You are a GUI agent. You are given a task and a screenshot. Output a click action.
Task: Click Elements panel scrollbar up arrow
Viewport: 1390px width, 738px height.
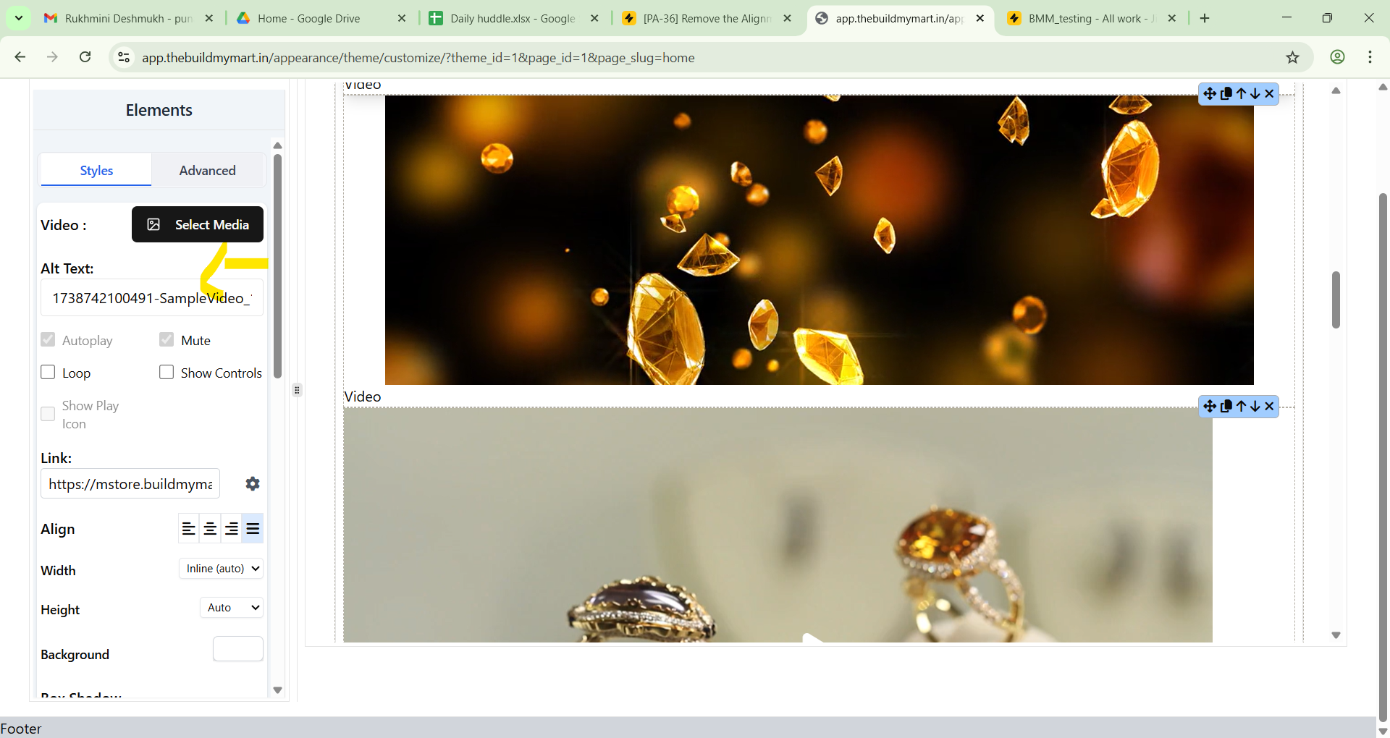(277, 145)
